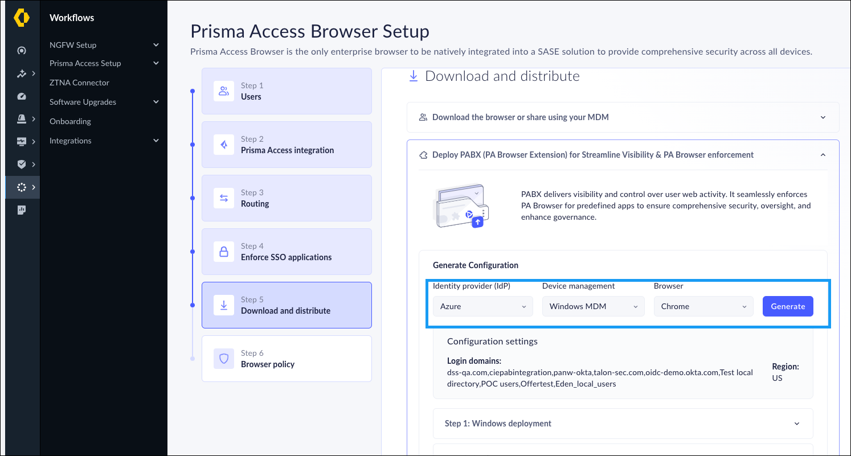The height and width of the screenshot is (456, 851).
Task: Expand the Software Upgrades section
Action: click(x=103, y=101)
